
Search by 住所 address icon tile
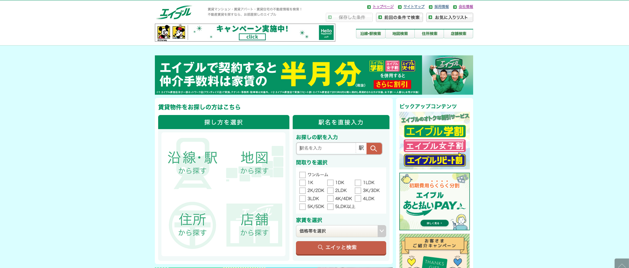(193, 225)
